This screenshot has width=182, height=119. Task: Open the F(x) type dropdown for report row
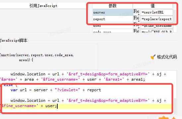click(x=137, y=19)
